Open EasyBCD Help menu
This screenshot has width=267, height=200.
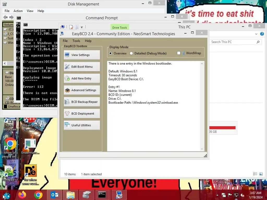88,41
